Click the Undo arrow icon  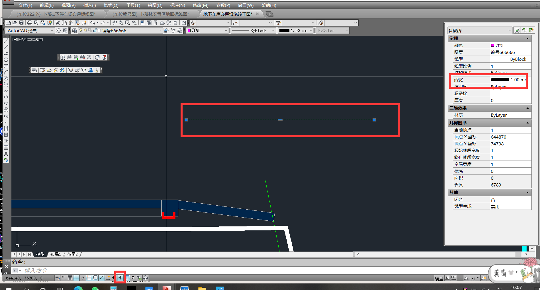pos(93,23)
